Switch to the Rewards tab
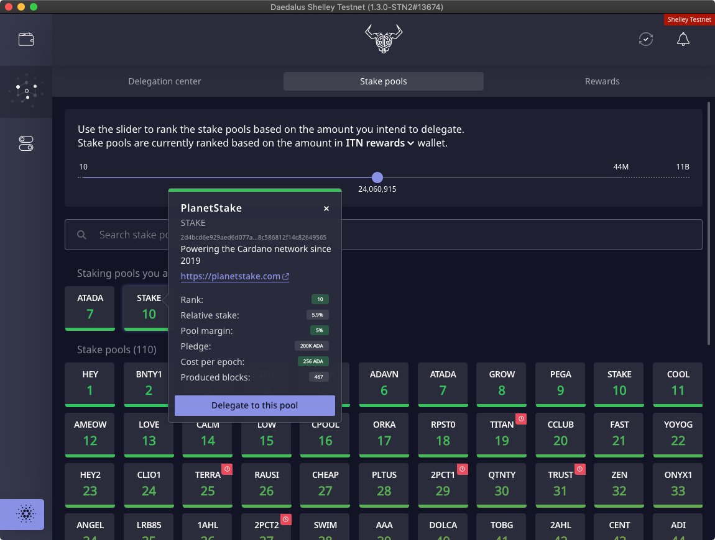715x540 pixels. click(602, 81)
